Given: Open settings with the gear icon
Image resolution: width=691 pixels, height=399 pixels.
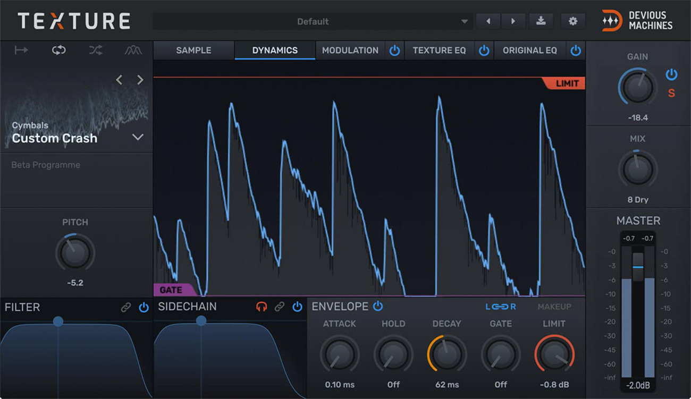Looking at the screenshot, I should pos(572,21).
